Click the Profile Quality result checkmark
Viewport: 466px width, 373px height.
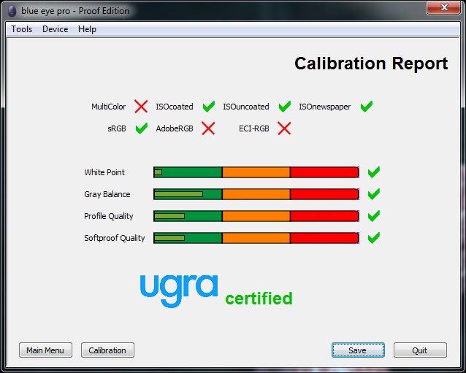coord(373,216)
